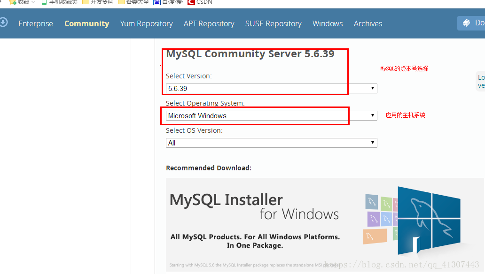485x274 pixels.
Task: Click the 收藏 star favorites icon
Action: point(13,2)
